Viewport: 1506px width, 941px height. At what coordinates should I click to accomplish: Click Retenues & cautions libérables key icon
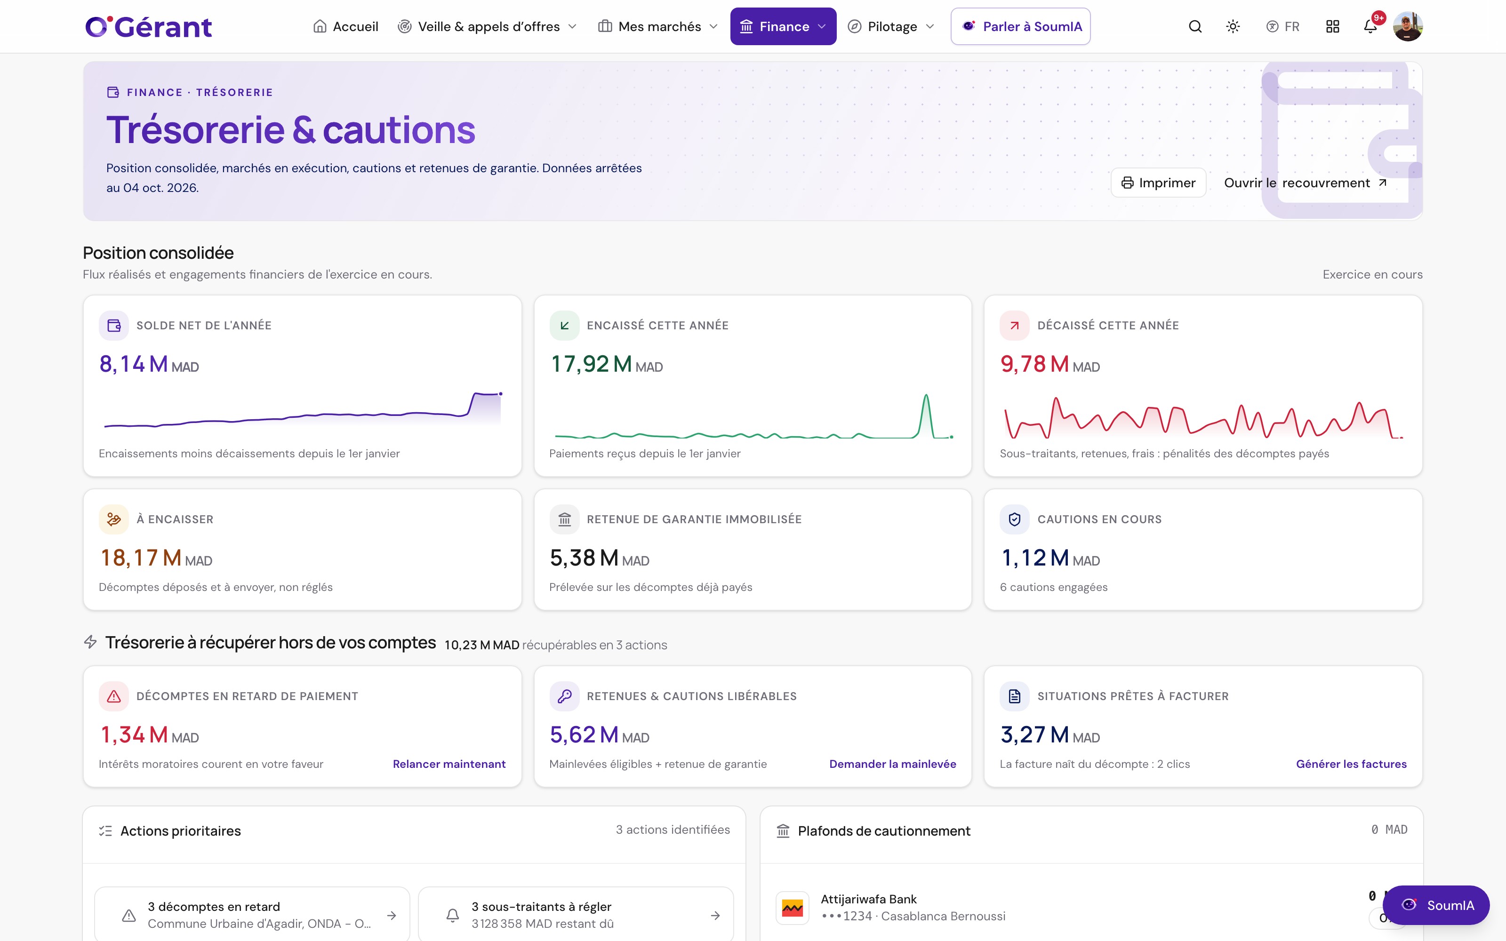pyautogui.click(x=564, y=696)
